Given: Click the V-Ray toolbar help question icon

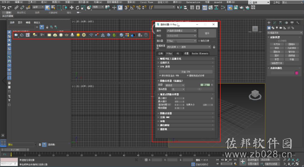Looking at the screenshot, I should pos(146,35).
